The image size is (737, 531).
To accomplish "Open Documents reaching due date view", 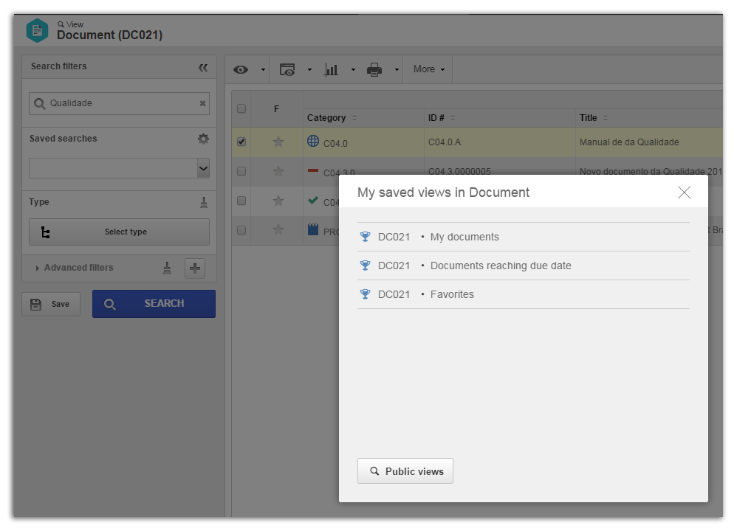I will coord(523,265).
